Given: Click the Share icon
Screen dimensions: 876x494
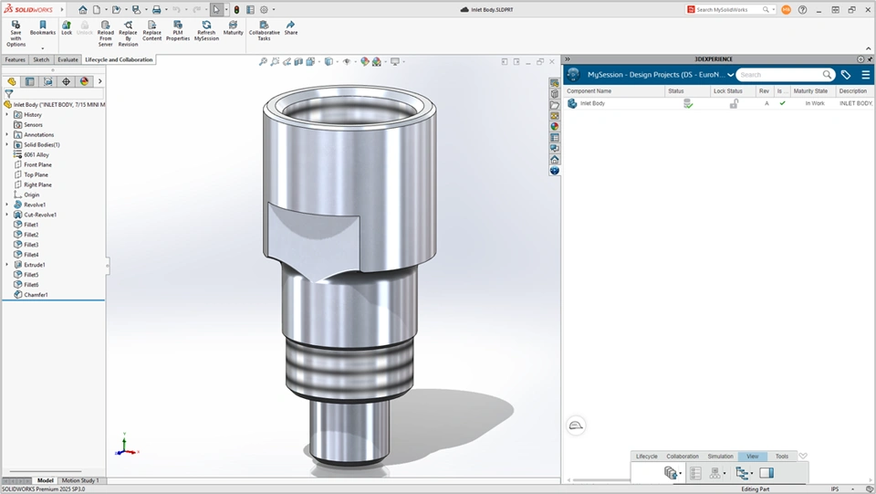Looking at the screenshot, I should pos(290,26).
